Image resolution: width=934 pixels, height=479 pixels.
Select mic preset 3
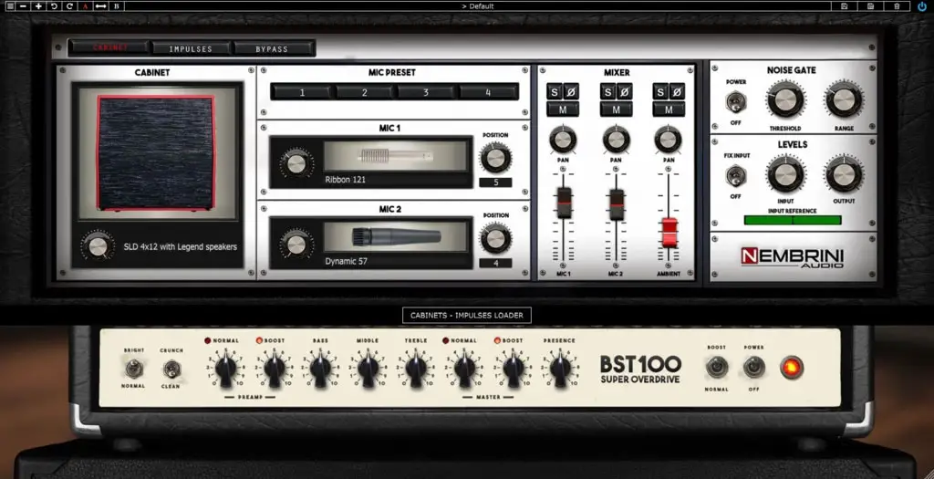pos(426,92)
